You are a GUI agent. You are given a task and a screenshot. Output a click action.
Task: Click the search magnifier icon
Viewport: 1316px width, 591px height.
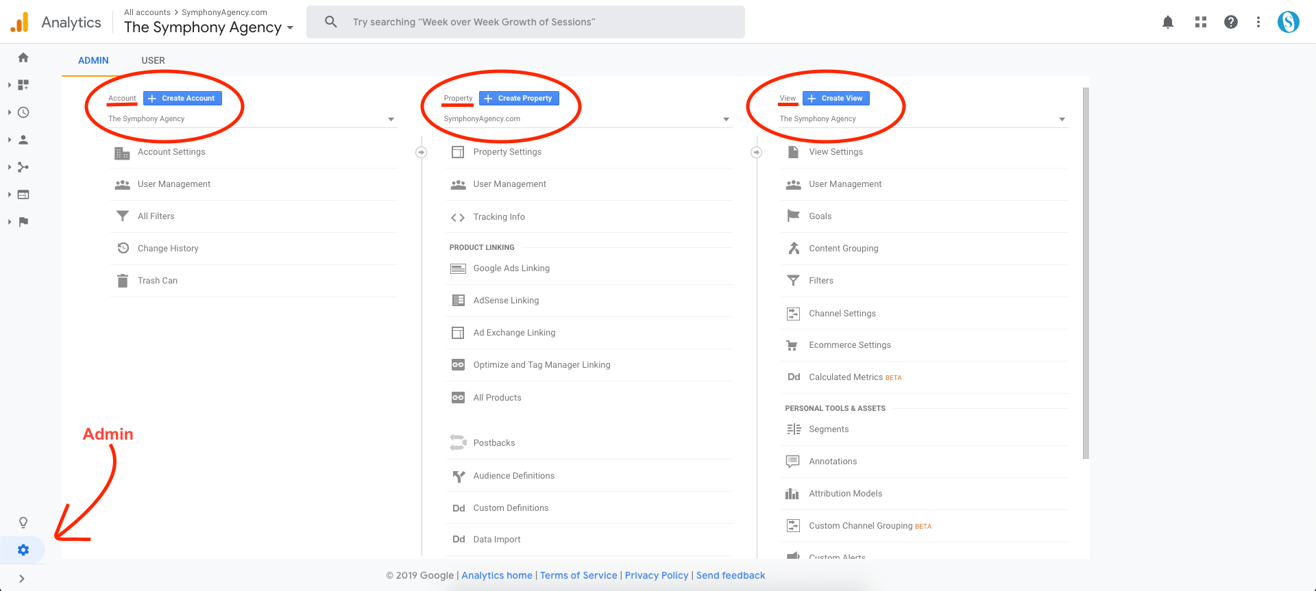(331, 22)
